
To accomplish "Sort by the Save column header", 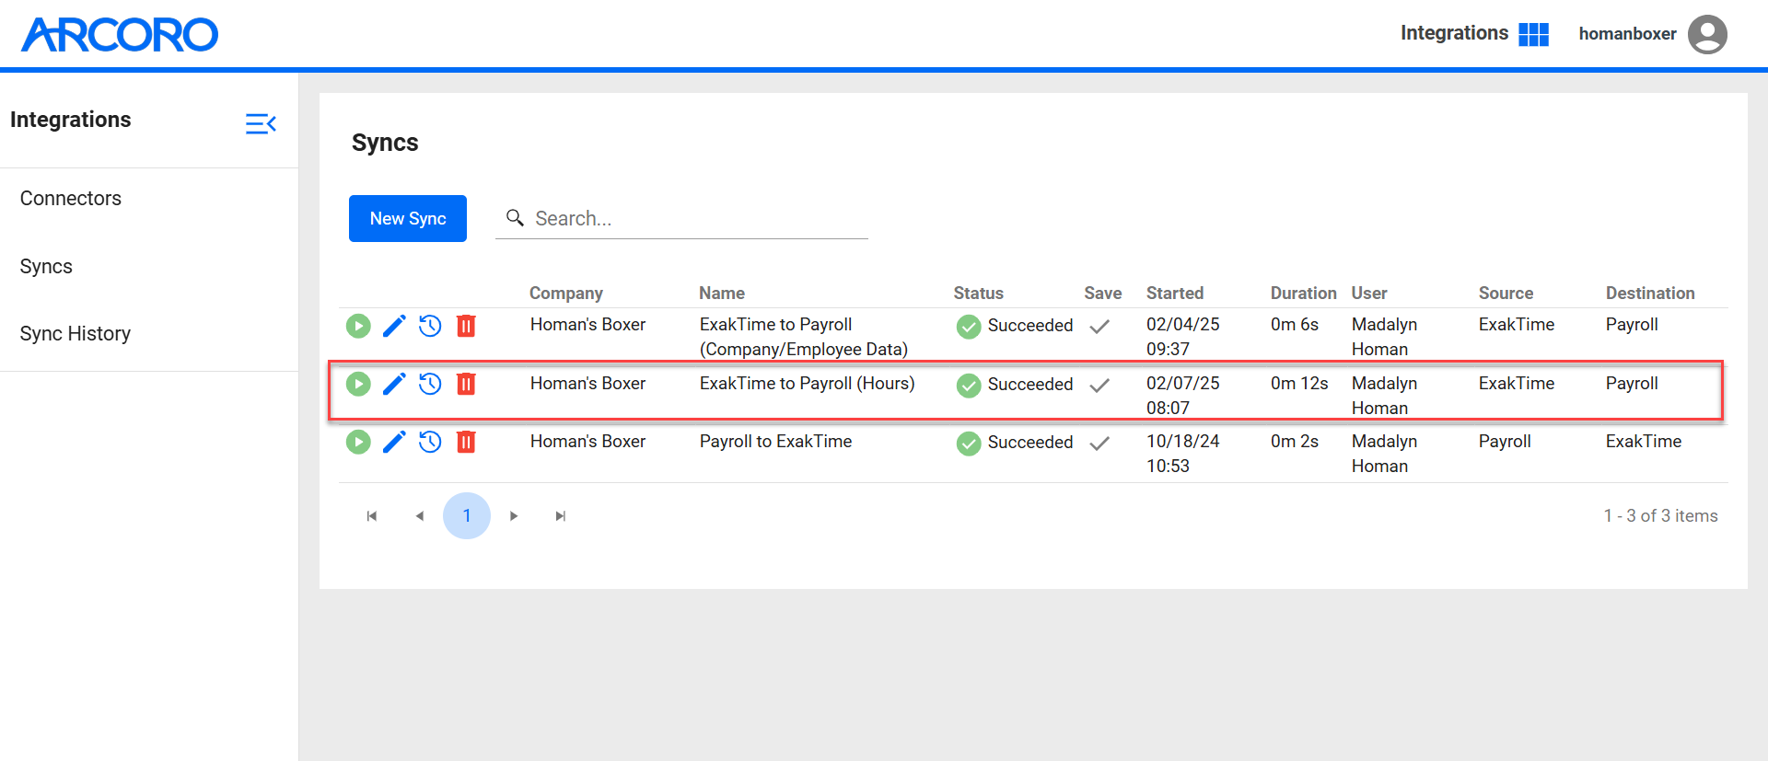I will 1102,293.
